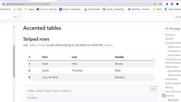Click the '@twitter' table cell
This screenshot has height=102, width=181.
tap(120, 77)
